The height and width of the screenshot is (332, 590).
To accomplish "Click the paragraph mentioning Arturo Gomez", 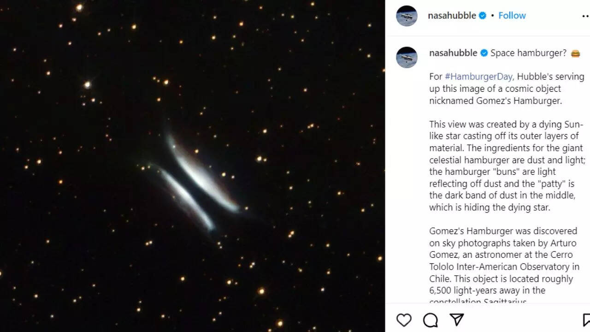I will [x=504, y=261].
